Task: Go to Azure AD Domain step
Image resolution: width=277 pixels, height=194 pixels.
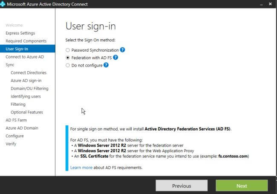Action: 22,128
